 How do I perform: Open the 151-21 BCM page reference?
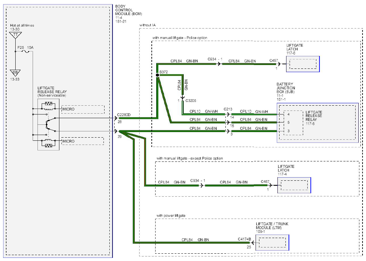click(121, 21)
